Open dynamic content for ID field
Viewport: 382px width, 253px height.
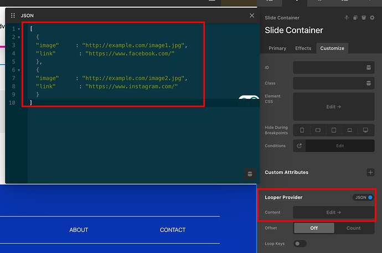point(369,68)
